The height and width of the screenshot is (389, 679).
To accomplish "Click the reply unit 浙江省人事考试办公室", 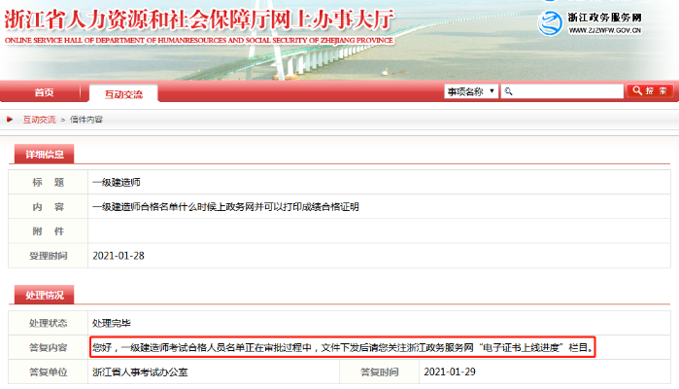I will 140,372.
